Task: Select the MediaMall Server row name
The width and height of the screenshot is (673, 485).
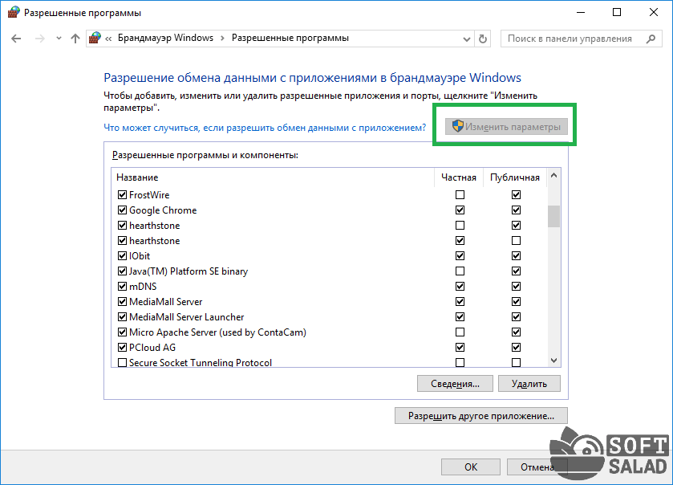Action: 166,302
